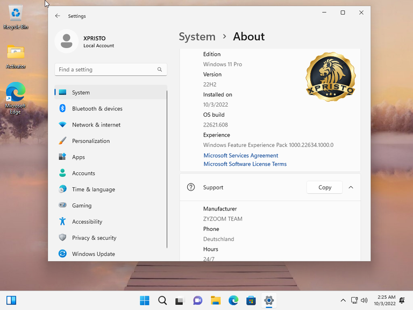Select the OS build value 22621.608

pos(216,125)
